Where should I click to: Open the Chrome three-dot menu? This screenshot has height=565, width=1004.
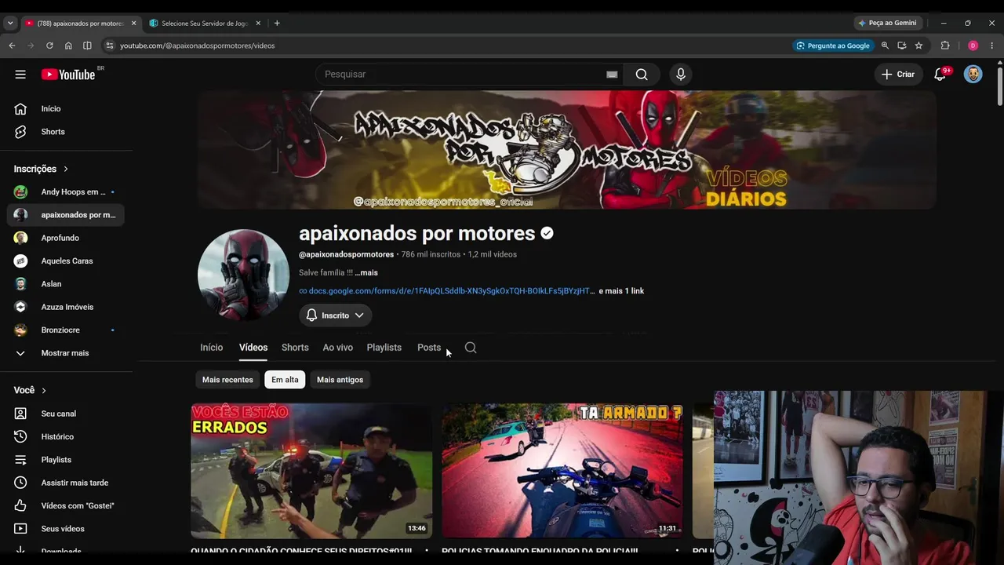[x=992, y=46]
